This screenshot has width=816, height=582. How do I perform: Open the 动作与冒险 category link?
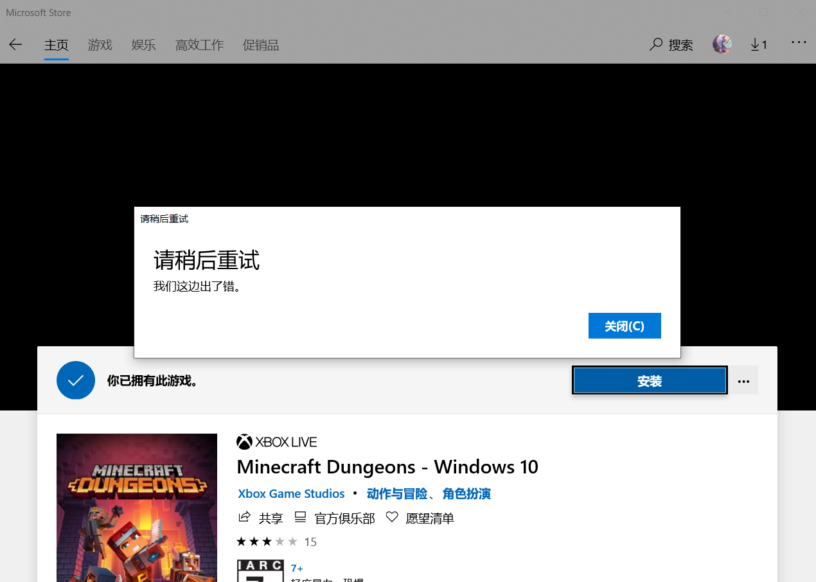(x=397, y=493)
